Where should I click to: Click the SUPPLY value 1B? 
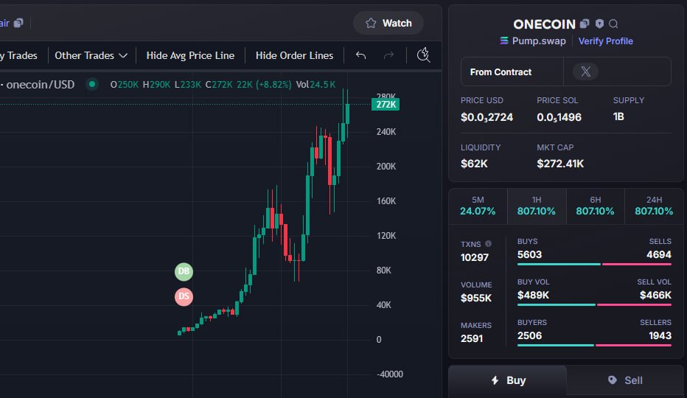click(618, 116)
